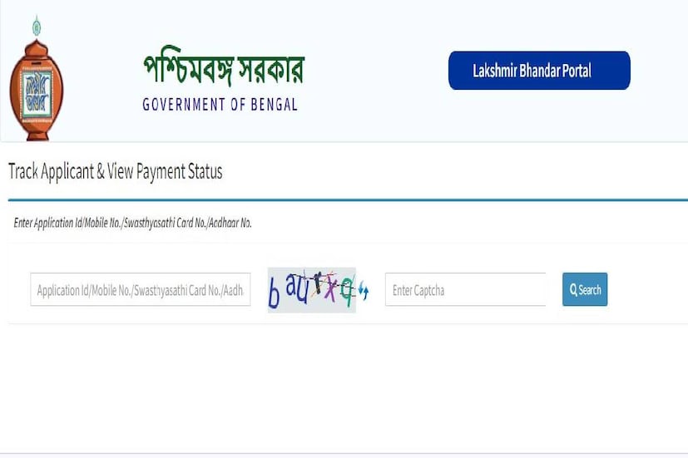
Task: Click the green Bengali government title text
Action: [x=224, y=66]
